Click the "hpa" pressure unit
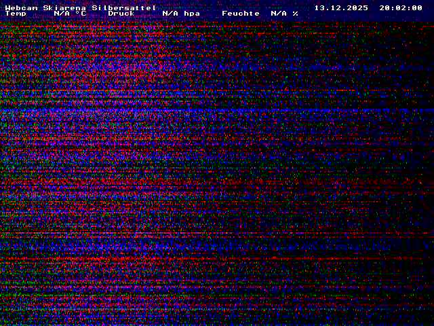434x326 pixels. tap(192, 14)
